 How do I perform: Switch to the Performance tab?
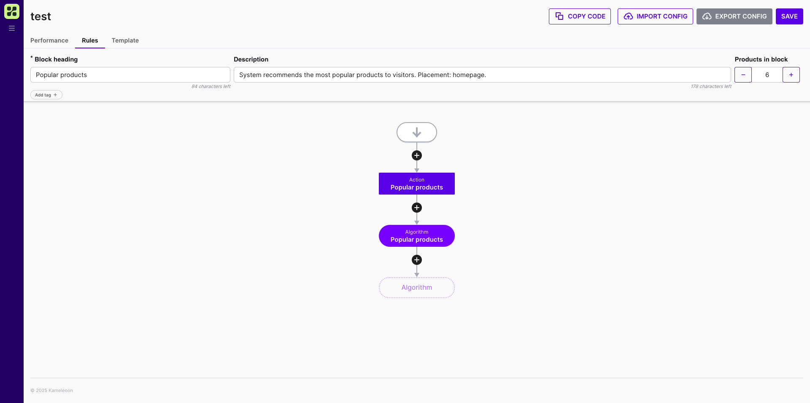(49, 40)
